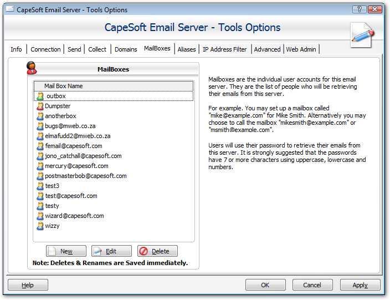This screenshot has width=390, height=300.
Task: Click the icon next to femail@capesoft.com
Action: pyautogui.click(x=40, y=146)
